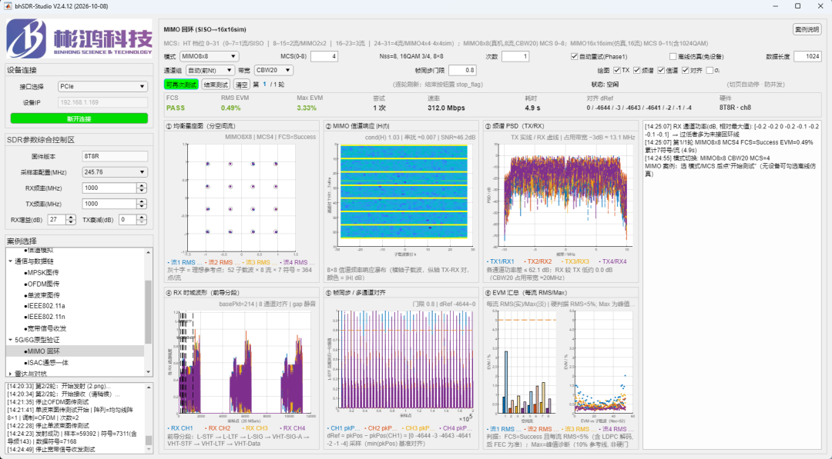Open the 带宽 CBW20 dropdown
The width and height of the screenshot is (832, 459).
pos(273,70)
